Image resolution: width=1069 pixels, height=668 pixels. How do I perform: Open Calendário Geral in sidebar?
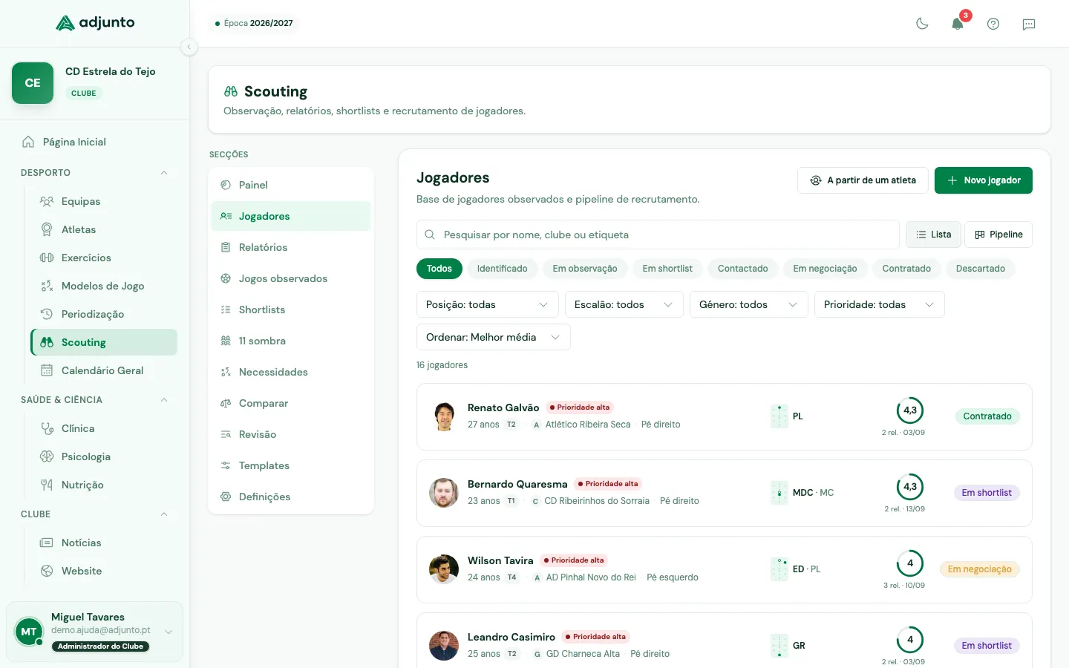click(104, 370)
